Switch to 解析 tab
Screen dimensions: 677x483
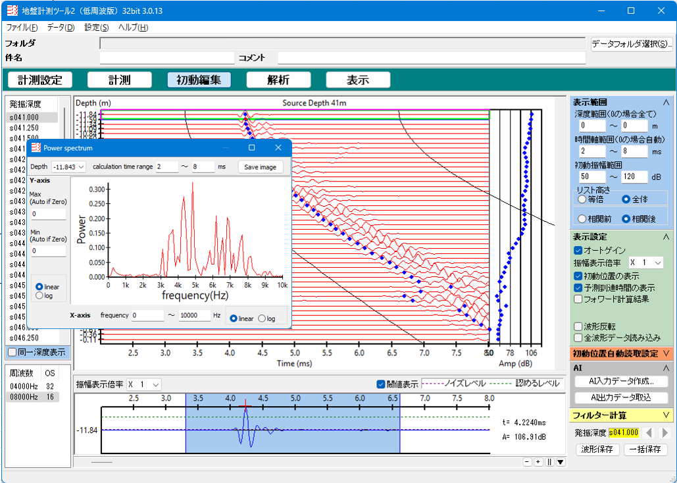click(x=278, y=80)
